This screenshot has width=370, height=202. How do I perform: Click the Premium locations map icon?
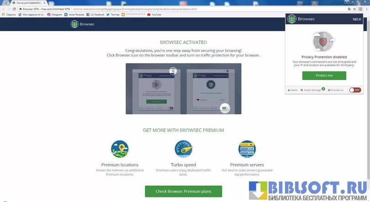point(120,149)
